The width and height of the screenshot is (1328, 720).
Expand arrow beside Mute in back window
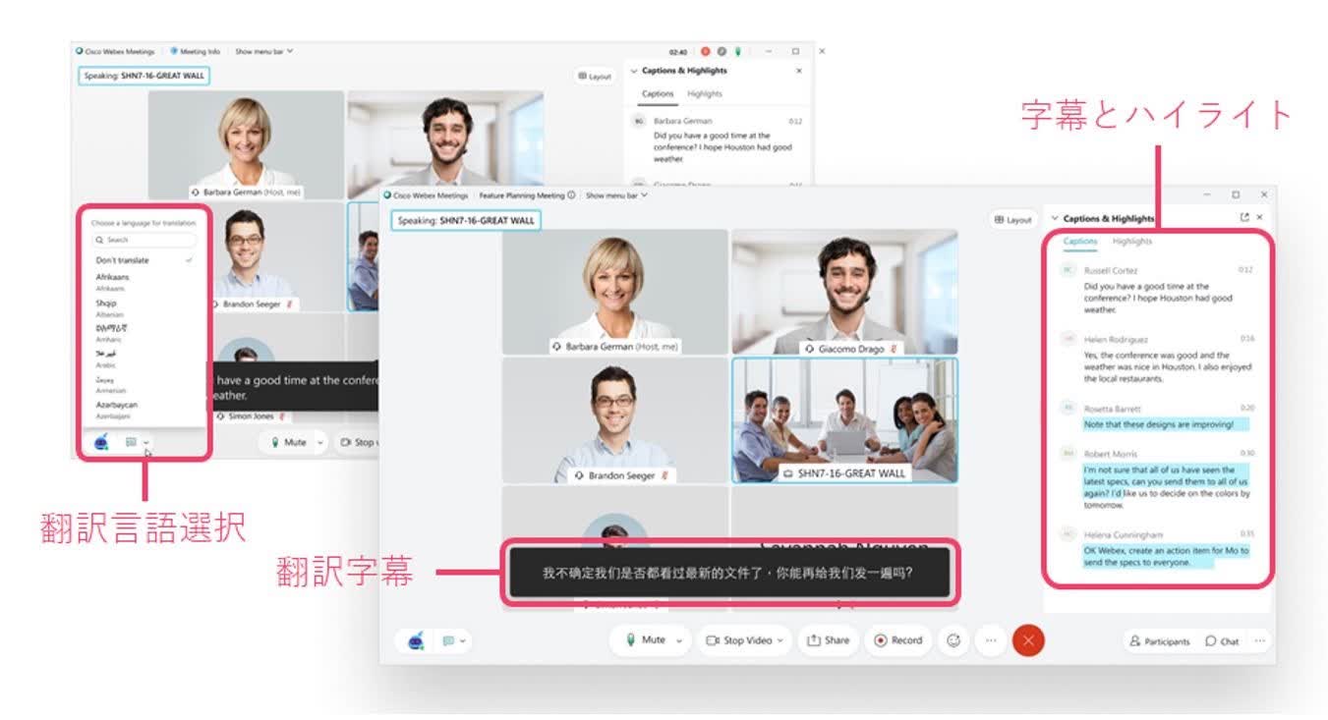[x=319, y=443]
